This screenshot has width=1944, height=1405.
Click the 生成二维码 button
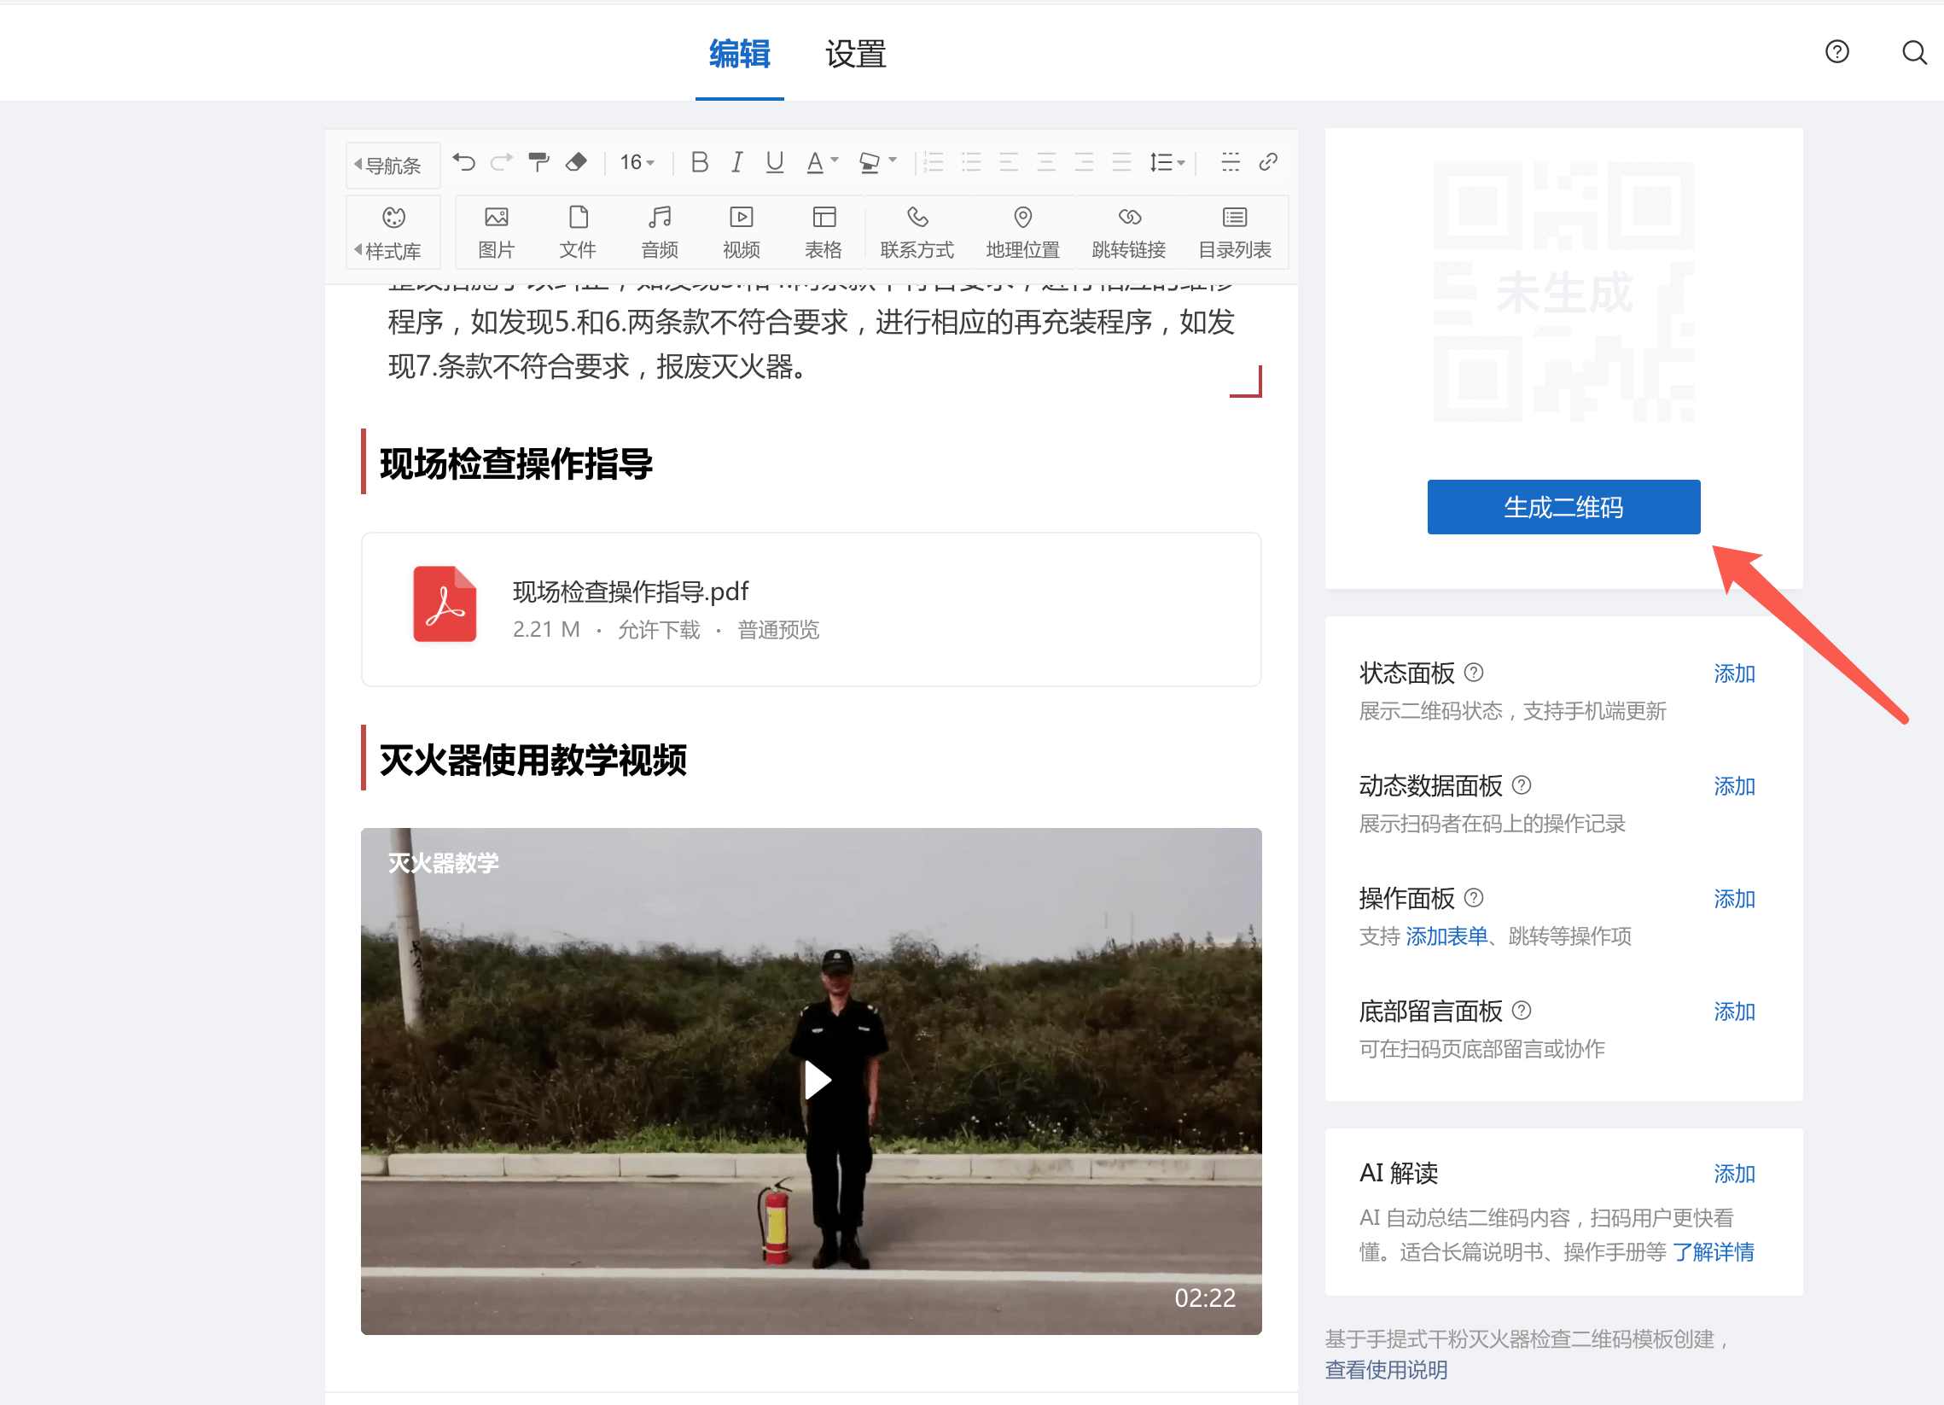click(1563, 507)
